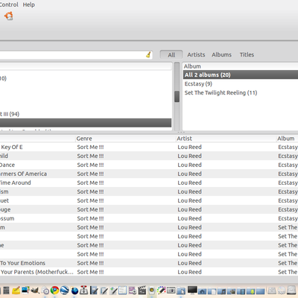298x298 pixels.
Task: Open the Music folder in the dock
Action: [x=221, y=291]
